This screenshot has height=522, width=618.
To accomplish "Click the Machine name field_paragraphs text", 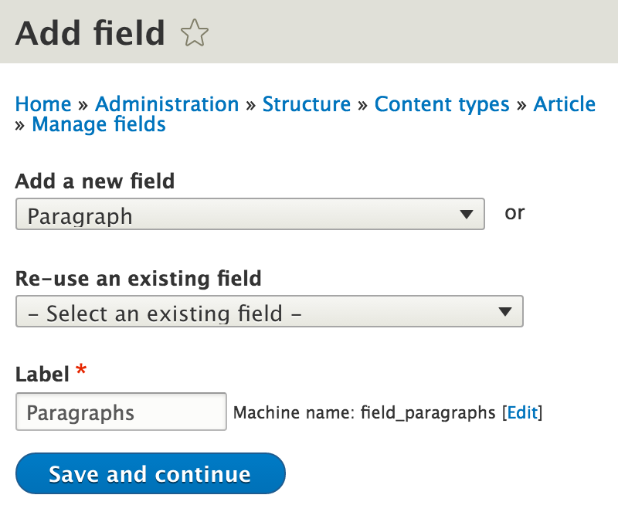I will (365, 413).
